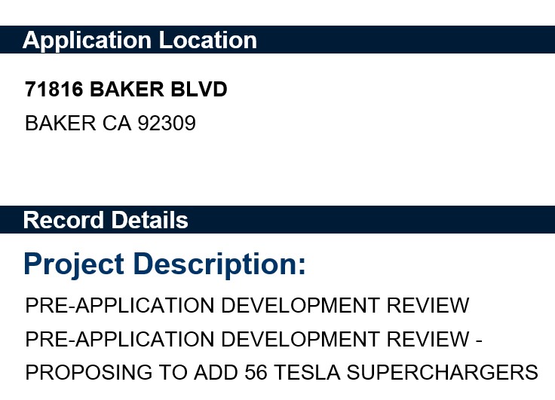The width and height of the screenshot is (555, 400).
Task: Click the bold address 71816 BAKER BLVD
Action: (126, 90)
